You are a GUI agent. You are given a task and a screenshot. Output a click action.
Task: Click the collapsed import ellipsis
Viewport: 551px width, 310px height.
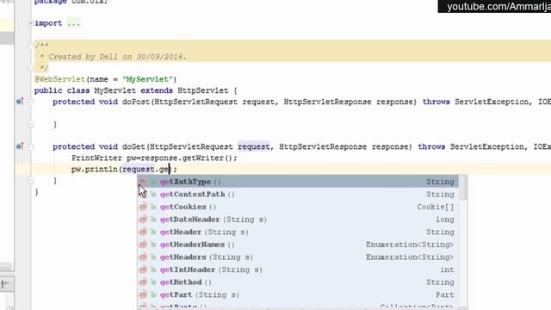click(x=73, y=23)
